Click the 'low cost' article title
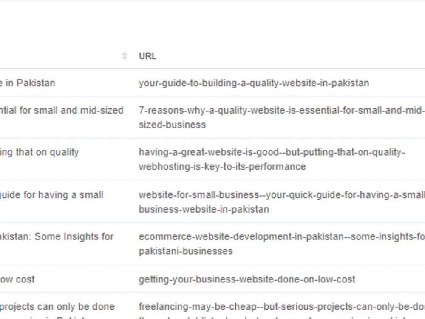Screen dimensions: 425x319 (17, 279)
